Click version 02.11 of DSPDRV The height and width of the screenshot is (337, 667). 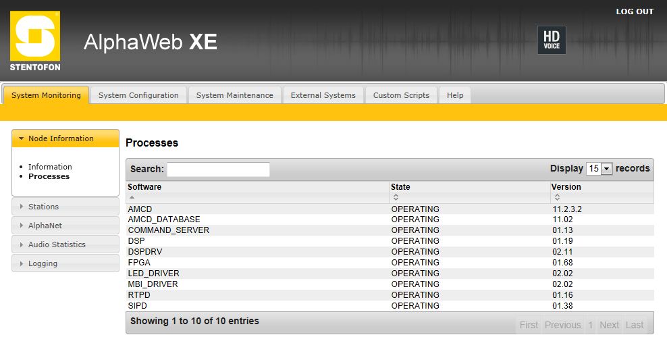click(562, 252)
